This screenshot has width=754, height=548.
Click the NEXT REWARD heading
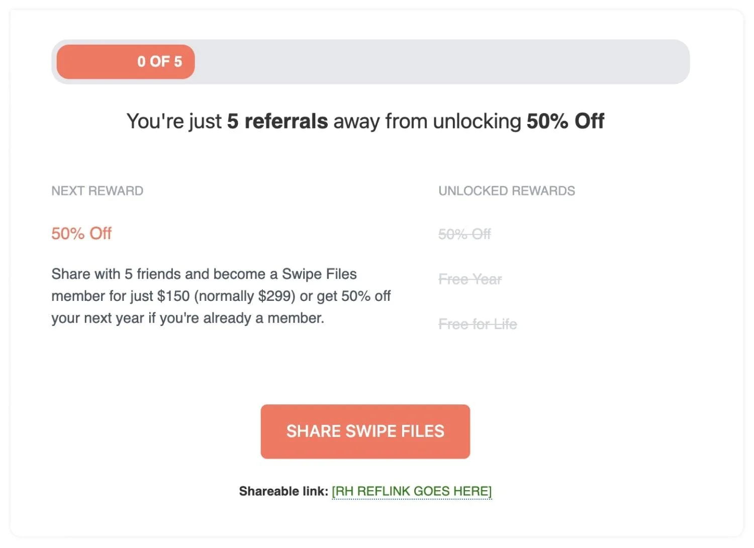pyautogui.click(x=97, y=191)
